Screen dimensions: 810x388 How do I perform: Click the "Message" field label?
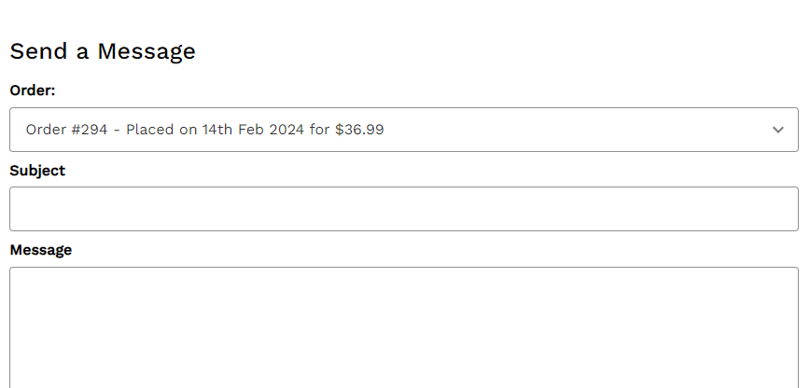(x=40, y=250)
